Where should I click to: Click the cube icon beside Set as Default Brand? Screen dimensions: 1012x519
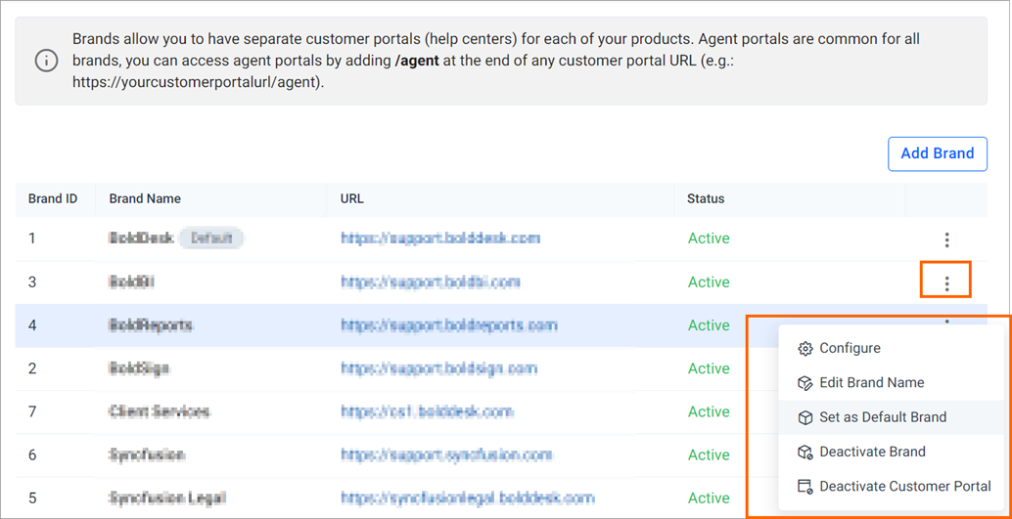805,417
